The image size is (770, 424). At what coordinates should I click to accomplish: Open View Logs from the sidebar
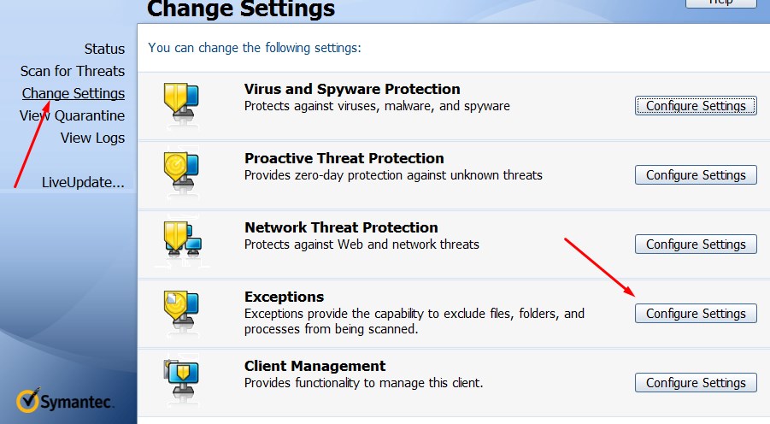[92, 138]
